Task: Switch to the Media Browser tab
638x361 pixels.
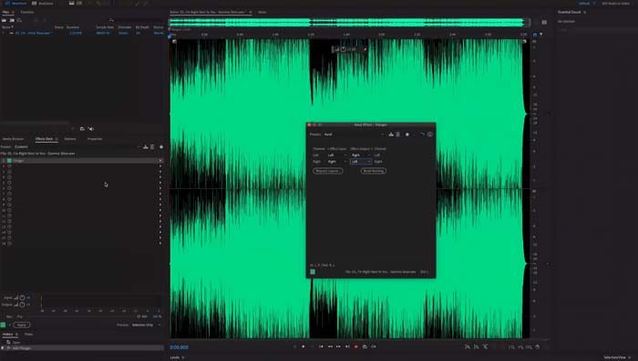Action: 13,139
